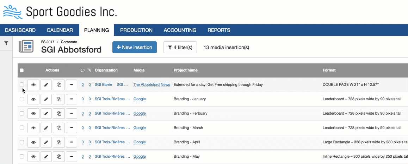
Task: Switch to the Production tab
Action: [136, 30]
